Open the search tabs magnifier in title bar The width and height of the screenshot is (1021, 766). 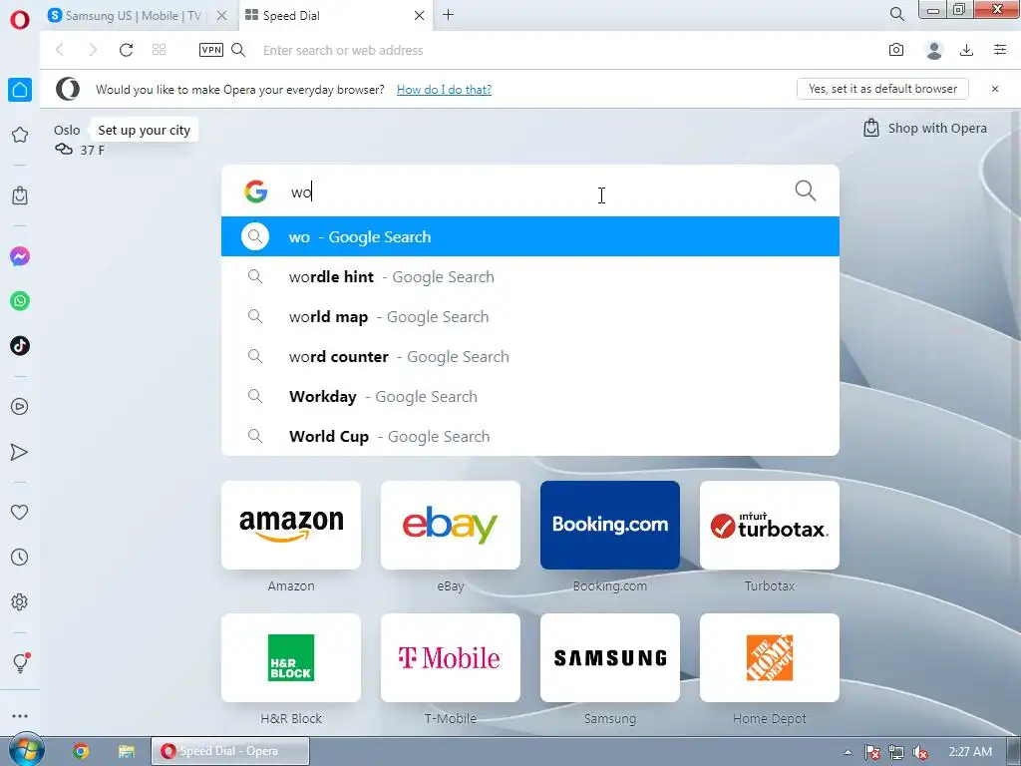896,14
